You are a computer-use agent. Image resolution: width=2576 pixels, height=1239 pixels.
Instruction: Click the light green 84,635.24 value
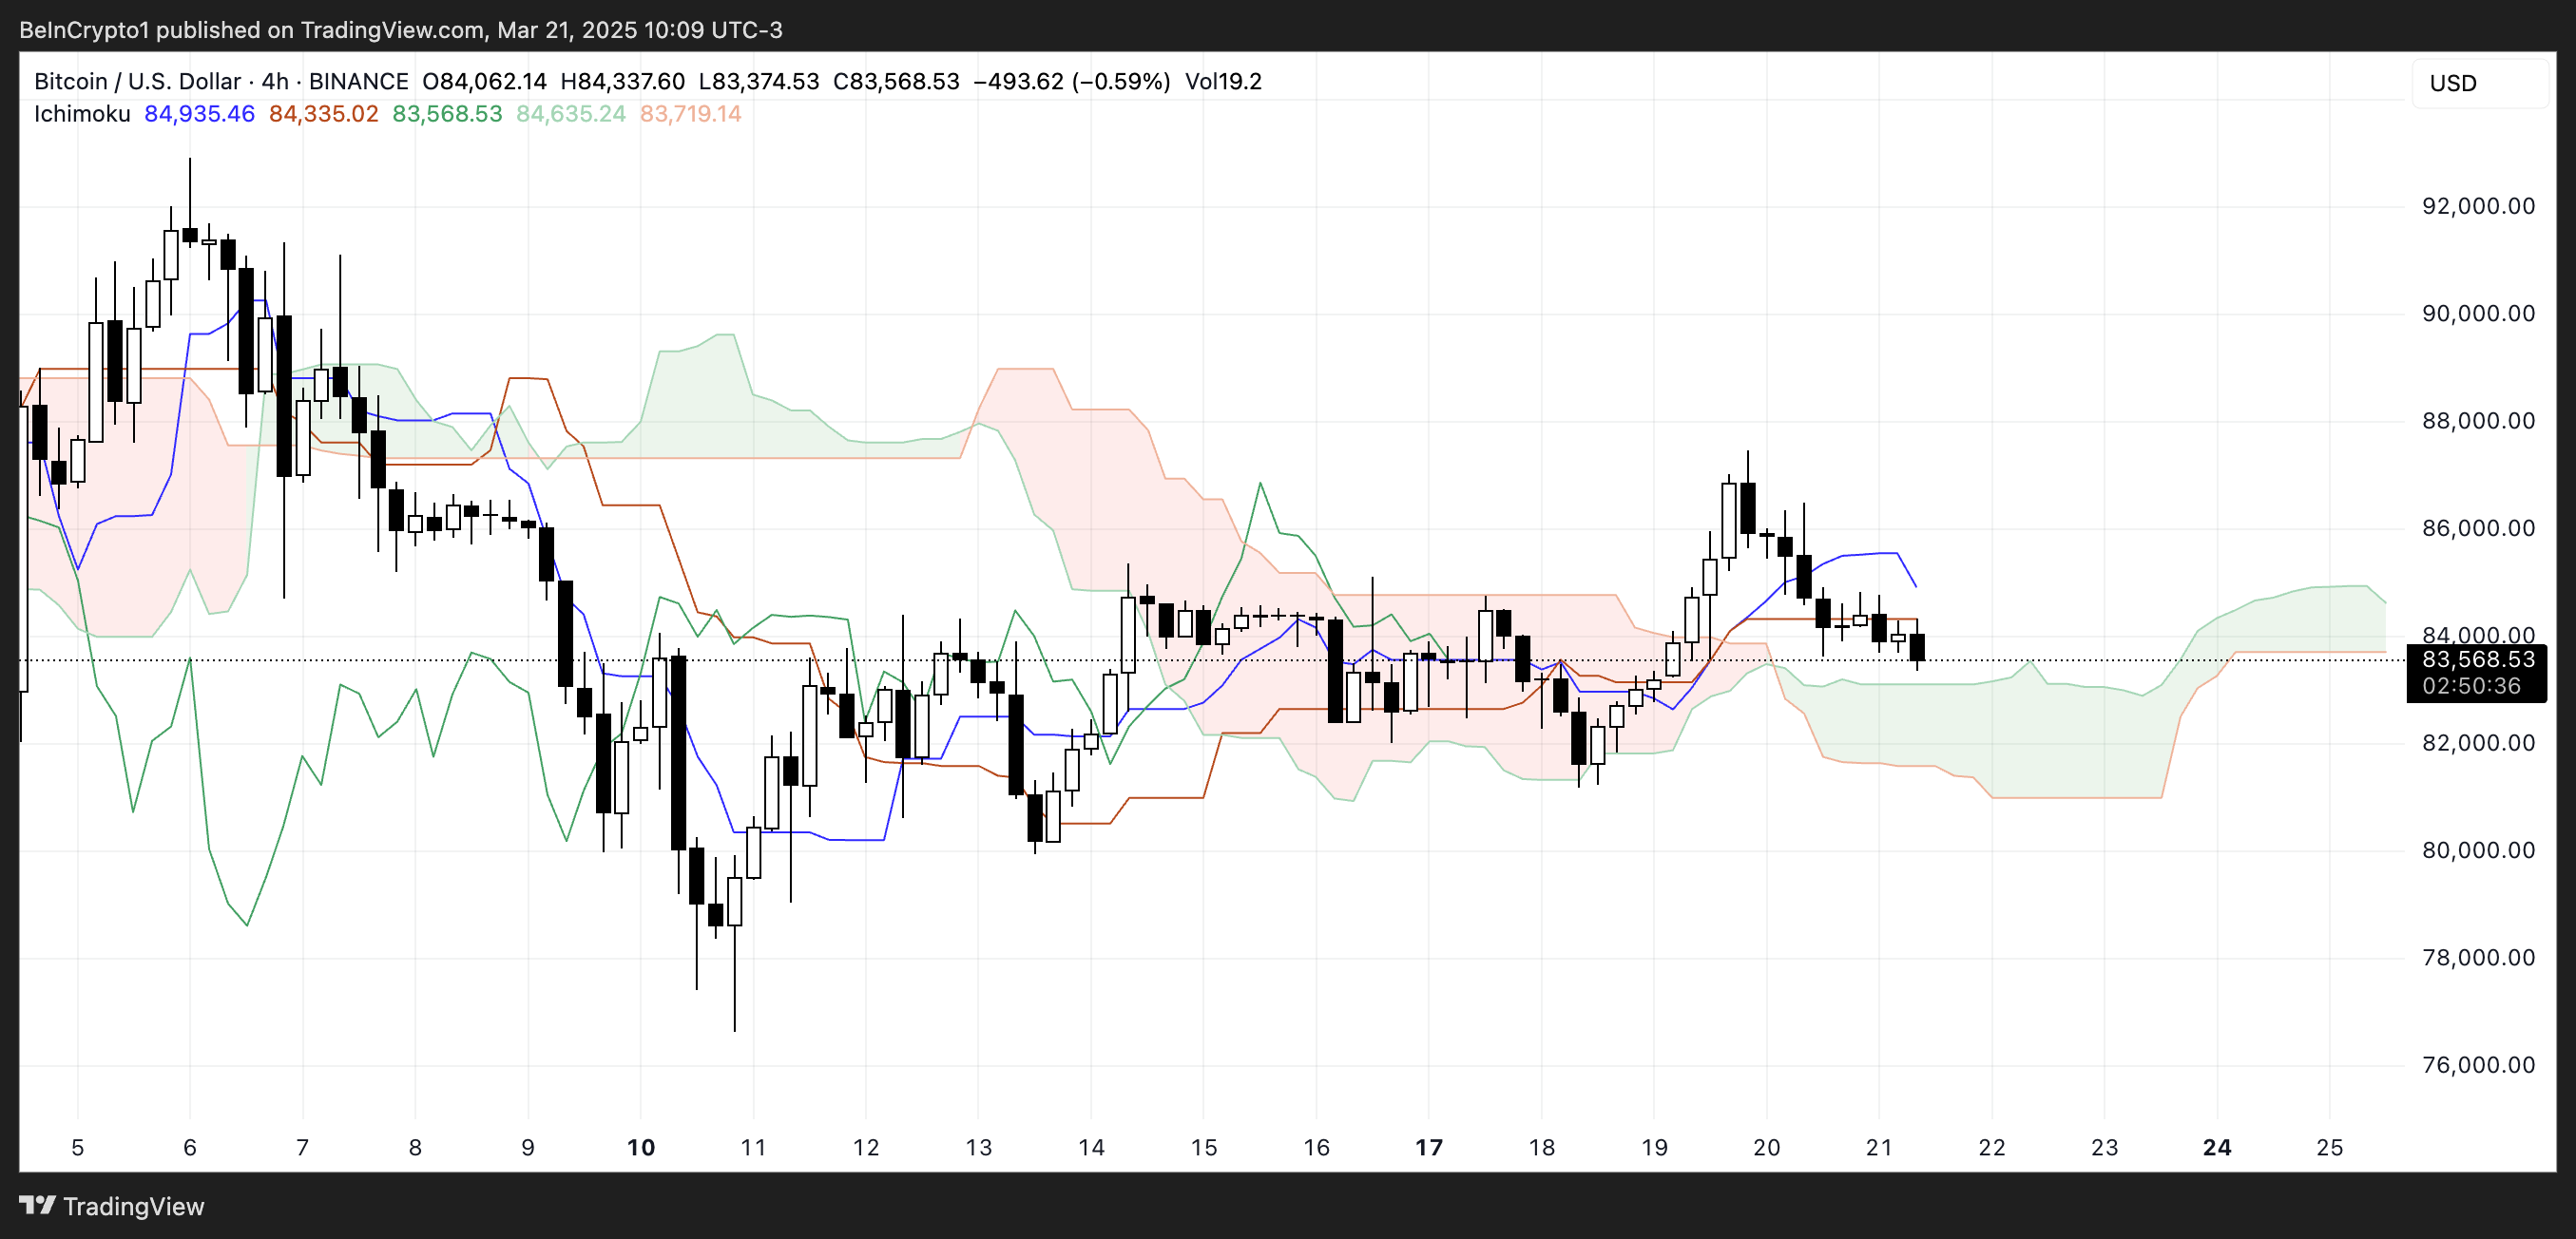point(570,114)
